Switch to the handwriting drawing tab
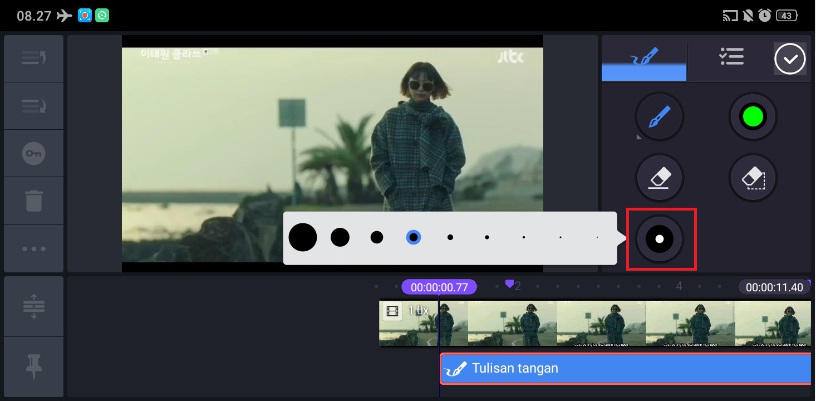 click(x=644, y=58)
